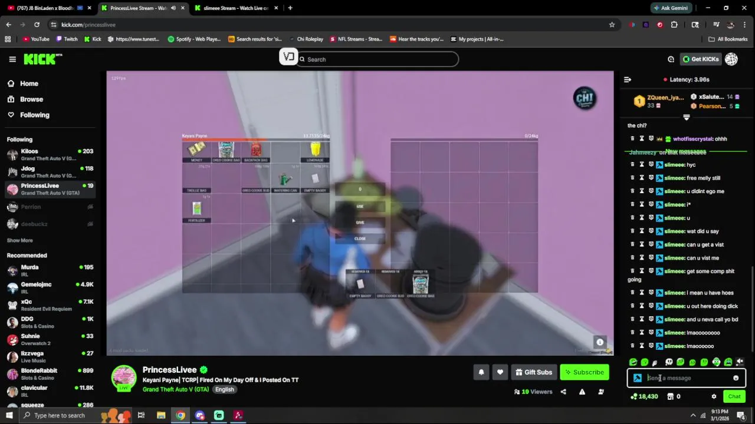Report the stream with the warning triangle icon
This screenshot has width=755, height=424.
582,392
